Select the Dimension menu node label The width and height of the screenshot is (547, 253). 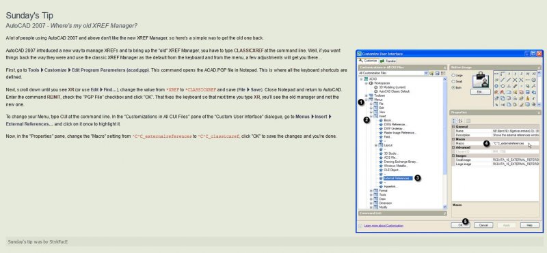point(385,203)
